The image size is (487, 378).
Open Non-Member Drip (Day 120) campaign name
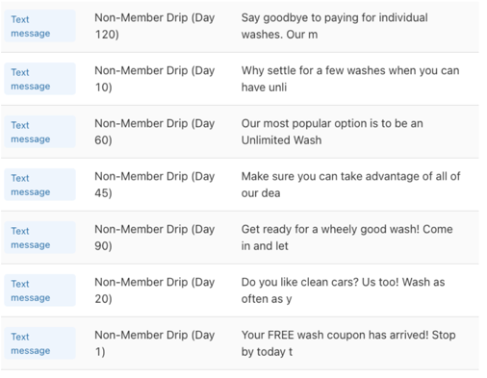click(155, 26)
